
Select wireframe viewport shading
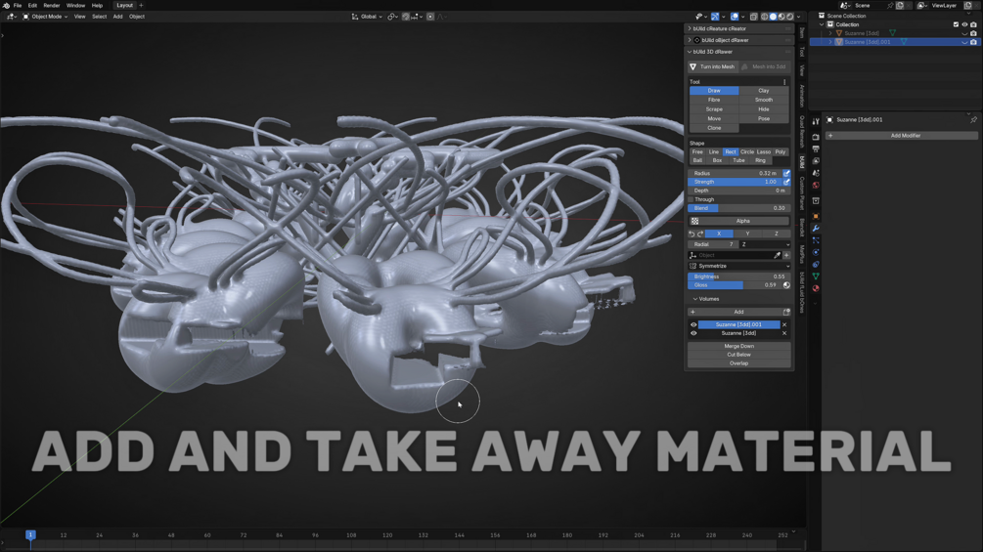[764, 17]
